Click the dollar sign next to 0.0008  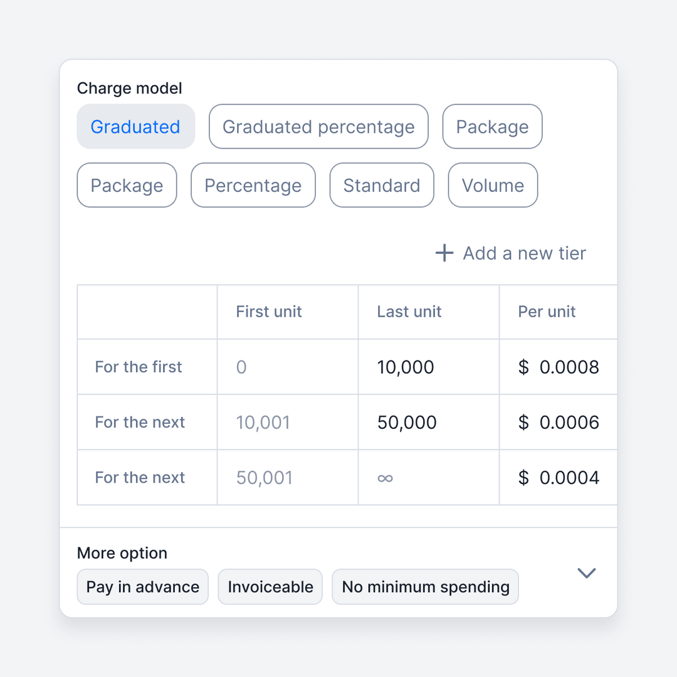pos(524,367)
